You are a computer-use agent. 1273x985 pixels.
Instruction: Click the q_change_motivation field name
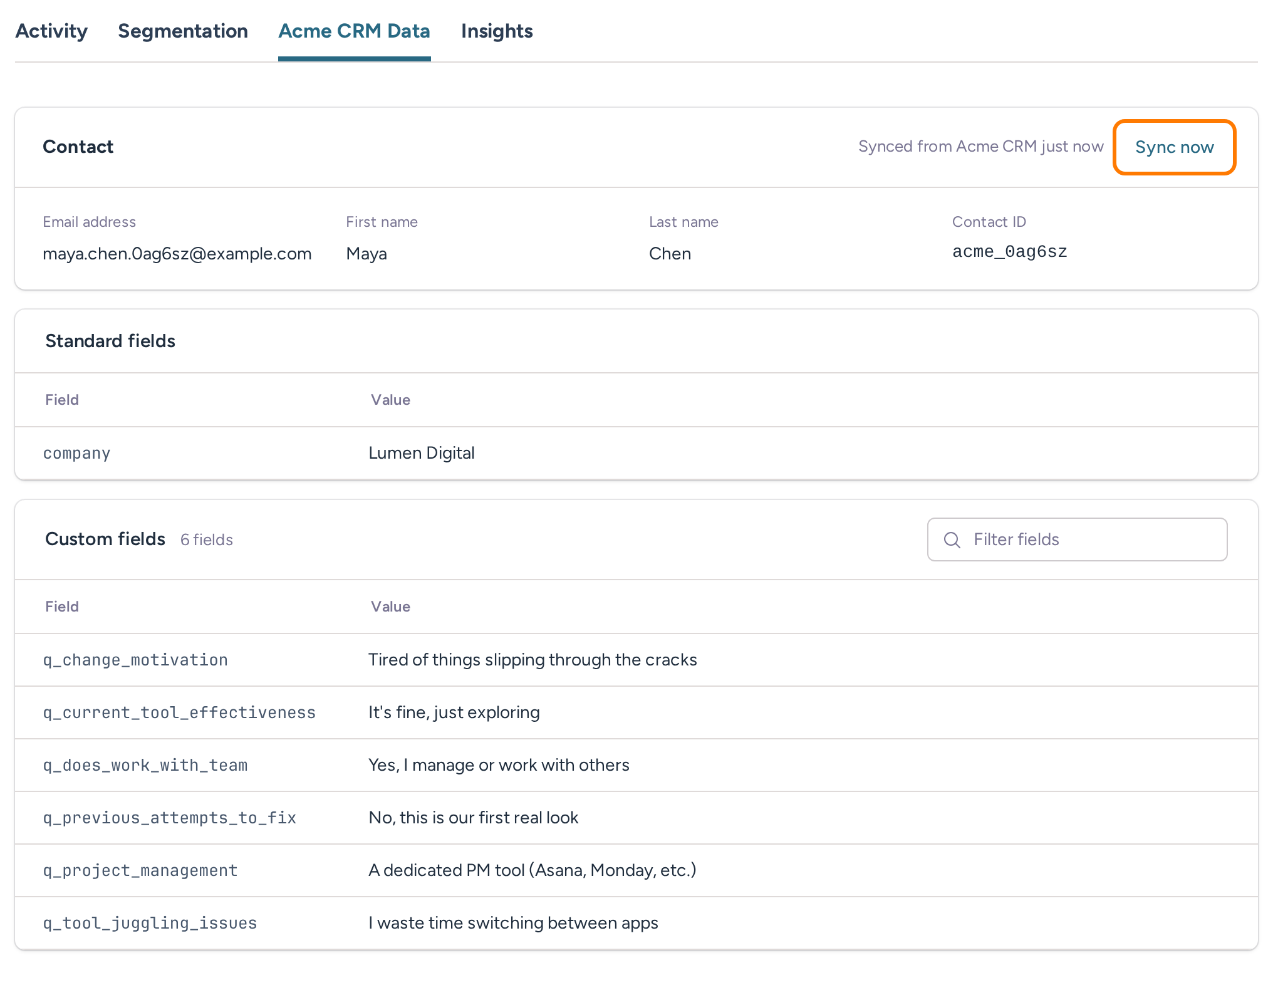click(x=135, y=660)
